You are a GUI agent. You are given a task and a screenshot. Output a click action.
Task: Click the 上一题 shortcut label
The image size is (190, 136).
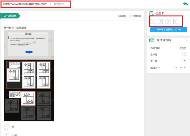coord(154,55)
